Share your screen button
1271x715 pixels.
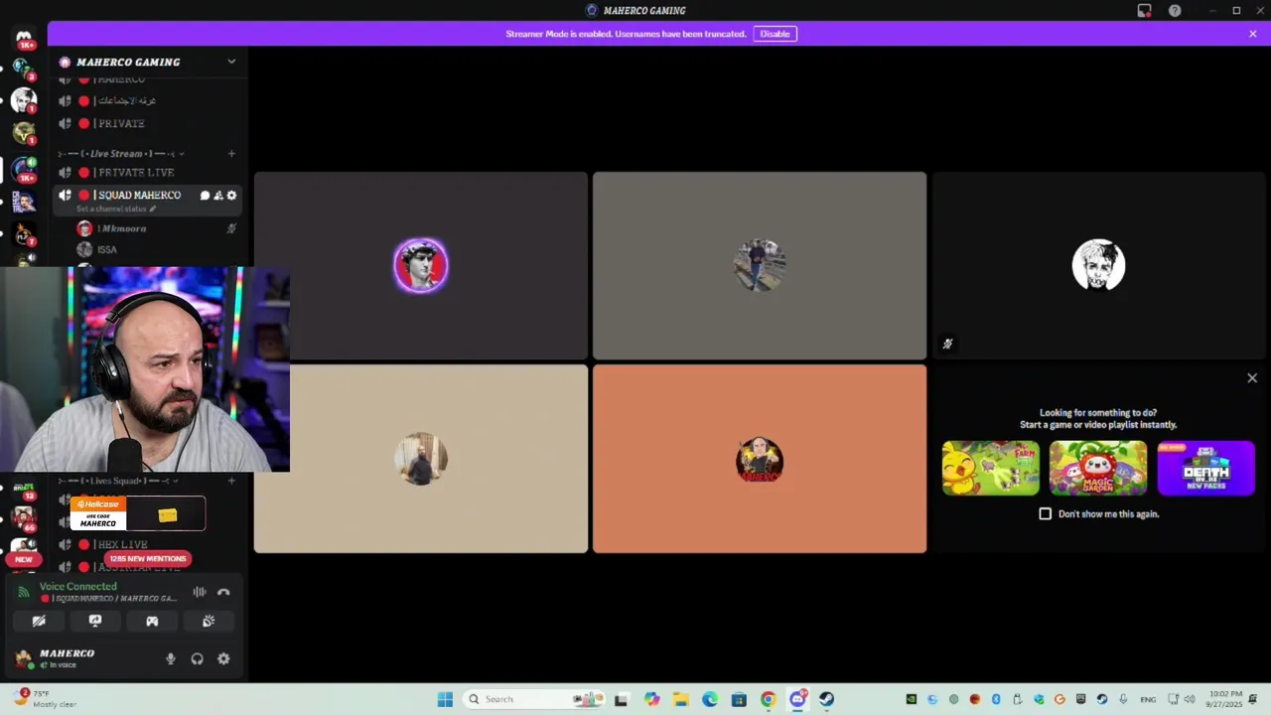[95, 621]
